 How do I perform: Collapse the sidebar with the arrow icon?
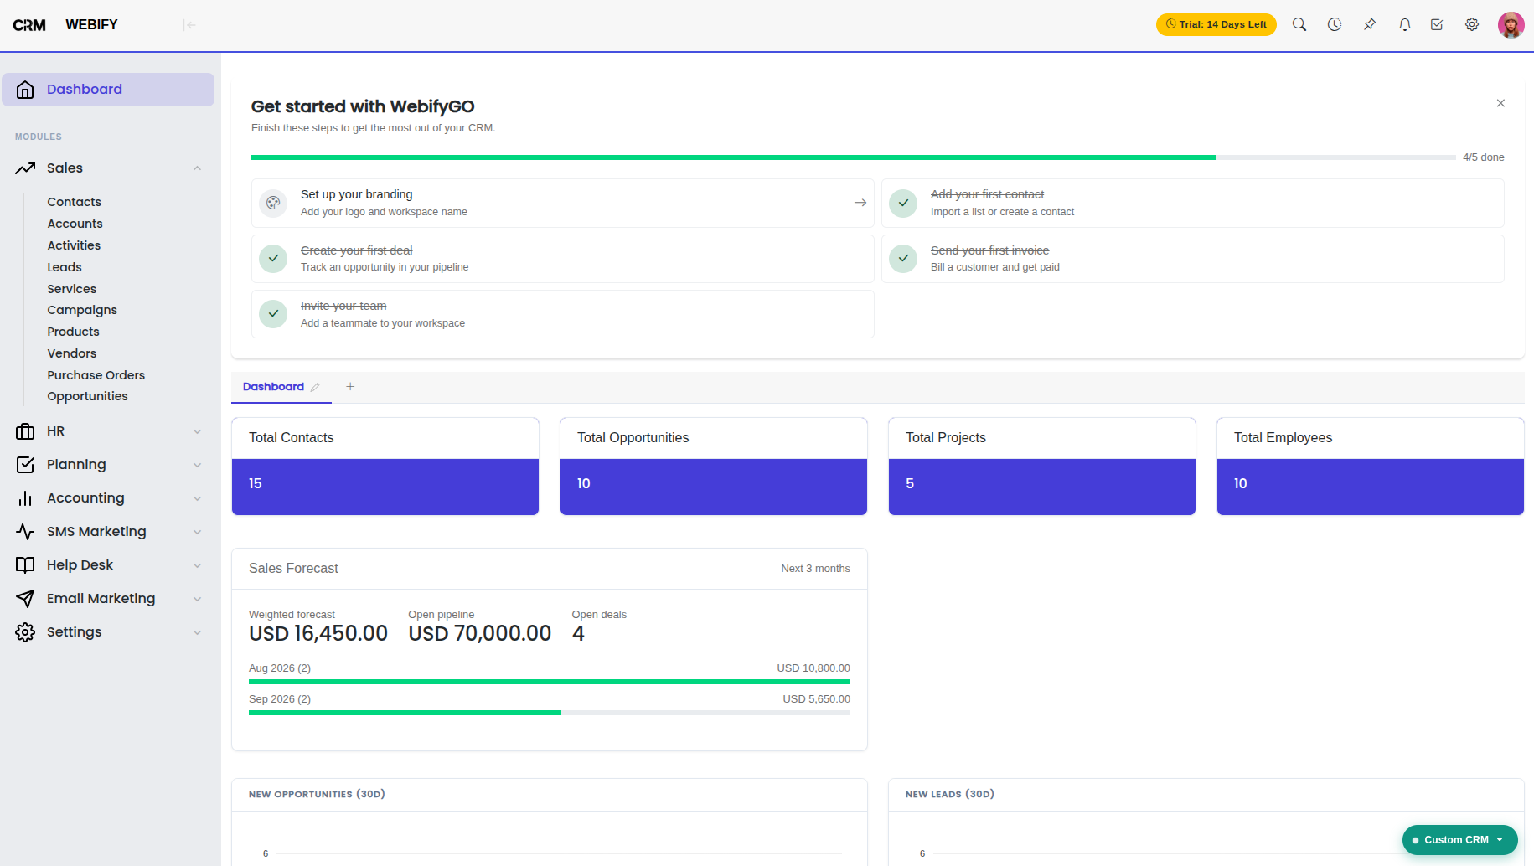click(189, 25)
